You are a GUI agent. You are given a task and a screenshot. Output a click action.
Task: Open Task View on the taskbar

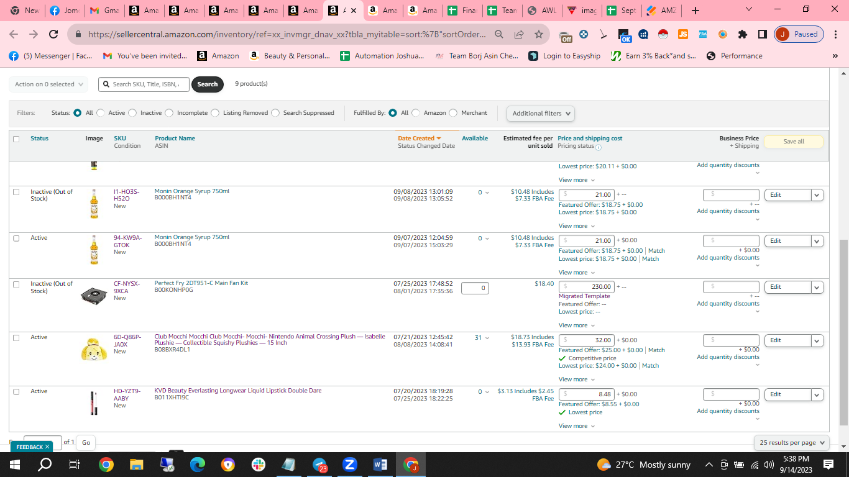[x=75, y=464]
